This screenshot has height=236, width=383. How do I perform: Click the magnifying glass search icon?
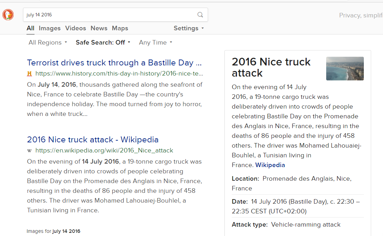coord(200,15)
